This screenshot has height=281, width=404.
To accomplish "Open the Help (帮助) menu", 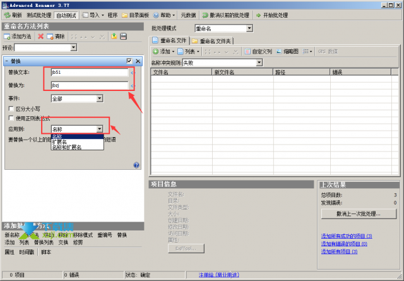I will tap(164, 15).
